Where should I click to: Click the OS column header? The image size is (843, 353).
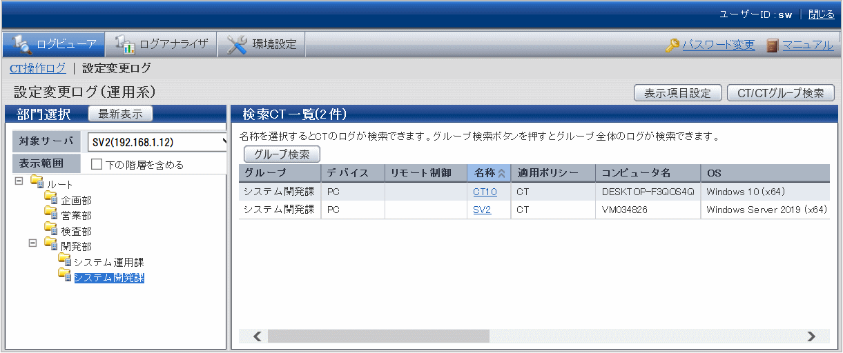[x=765, y=173]
